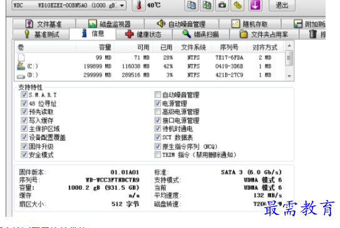Click the 序列号 column header
Viewport: 340px width, 228px height.
point(229,47)
